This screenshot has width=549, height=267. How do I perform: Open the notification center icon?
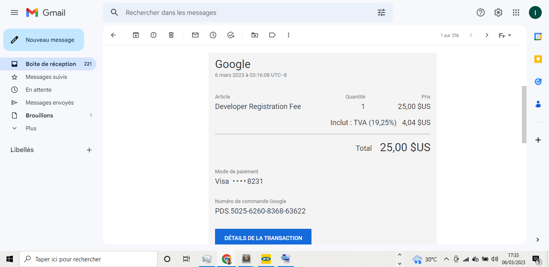pyautogui.click(x=536, y=259)
